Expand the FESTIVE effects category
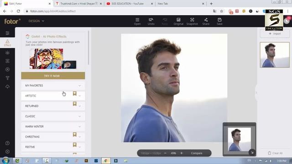This screenshot has width=292, height=164. click(53, 147)
